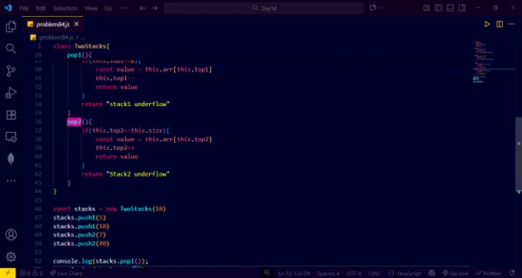Click line number 46 in the gutter

click(x=38, y=209)
